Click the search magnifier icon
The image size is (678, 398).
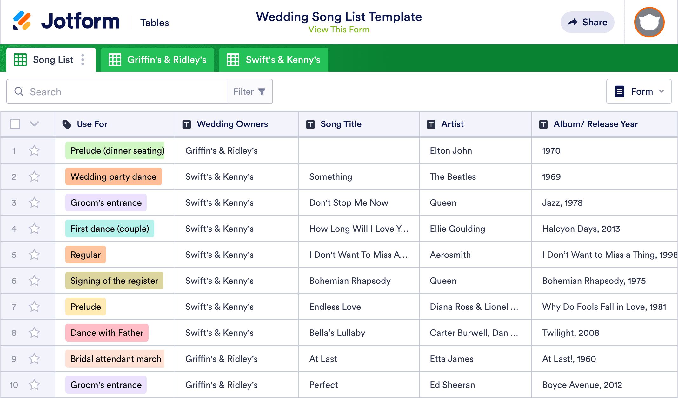[19, 91]
